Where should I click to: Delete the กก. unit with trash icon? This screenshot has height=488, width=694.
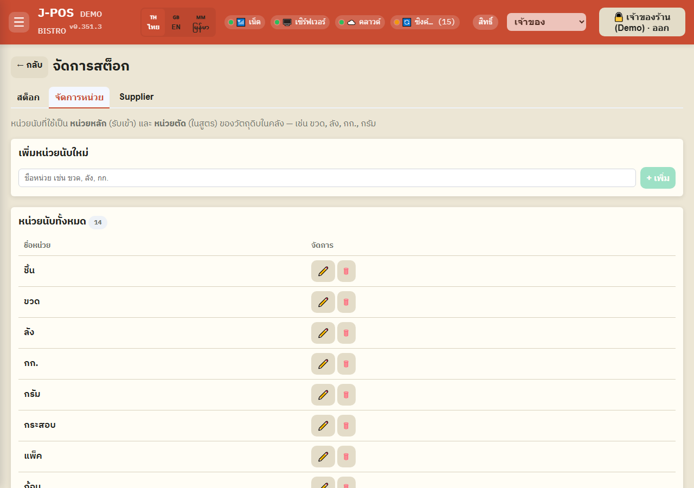point(346,364)
